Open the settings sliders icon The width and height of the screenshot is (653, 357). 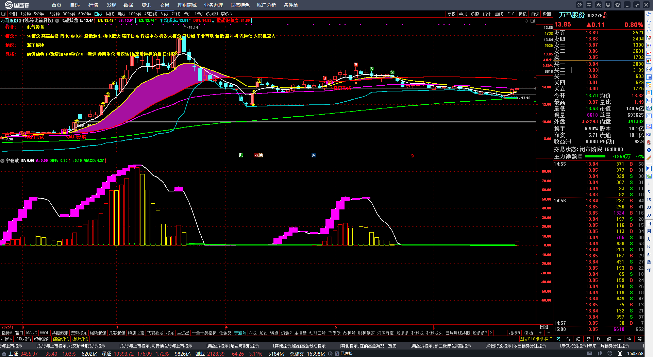(589, 5)
